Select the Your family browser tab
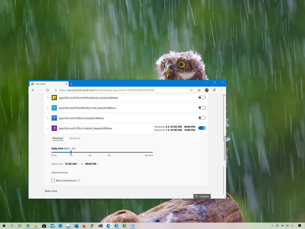The width and height of the screenshot is (305, 229). coord(47,84)
